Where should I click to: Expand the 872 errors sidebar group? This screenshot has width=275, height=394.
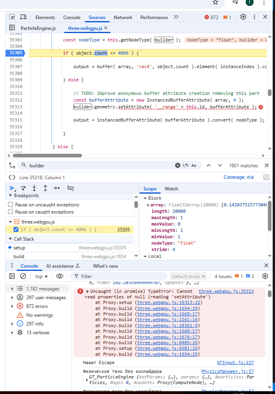click(x=12, y=306)
